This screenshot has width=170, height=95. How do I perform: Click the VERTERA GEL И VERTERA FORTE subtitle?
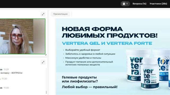(107, 43)
